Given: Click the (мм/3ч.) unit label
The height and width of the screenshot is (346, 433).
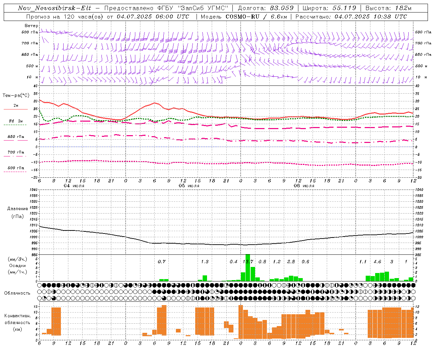Looking at the screenshot, I should [x=17, y=259].
